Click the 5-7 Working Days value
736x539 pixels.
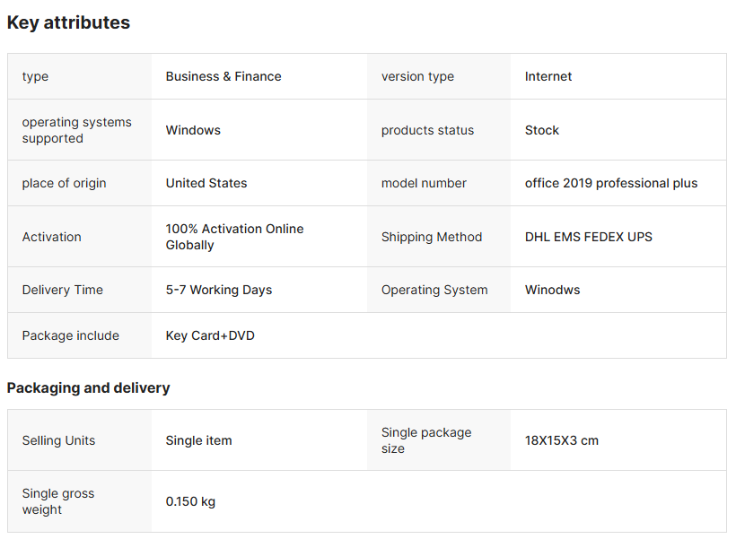[219, 290]
